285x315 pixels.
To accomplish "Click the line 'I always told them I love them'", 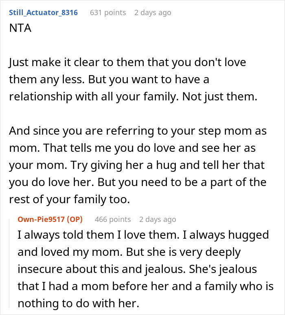I will point(143,235).
